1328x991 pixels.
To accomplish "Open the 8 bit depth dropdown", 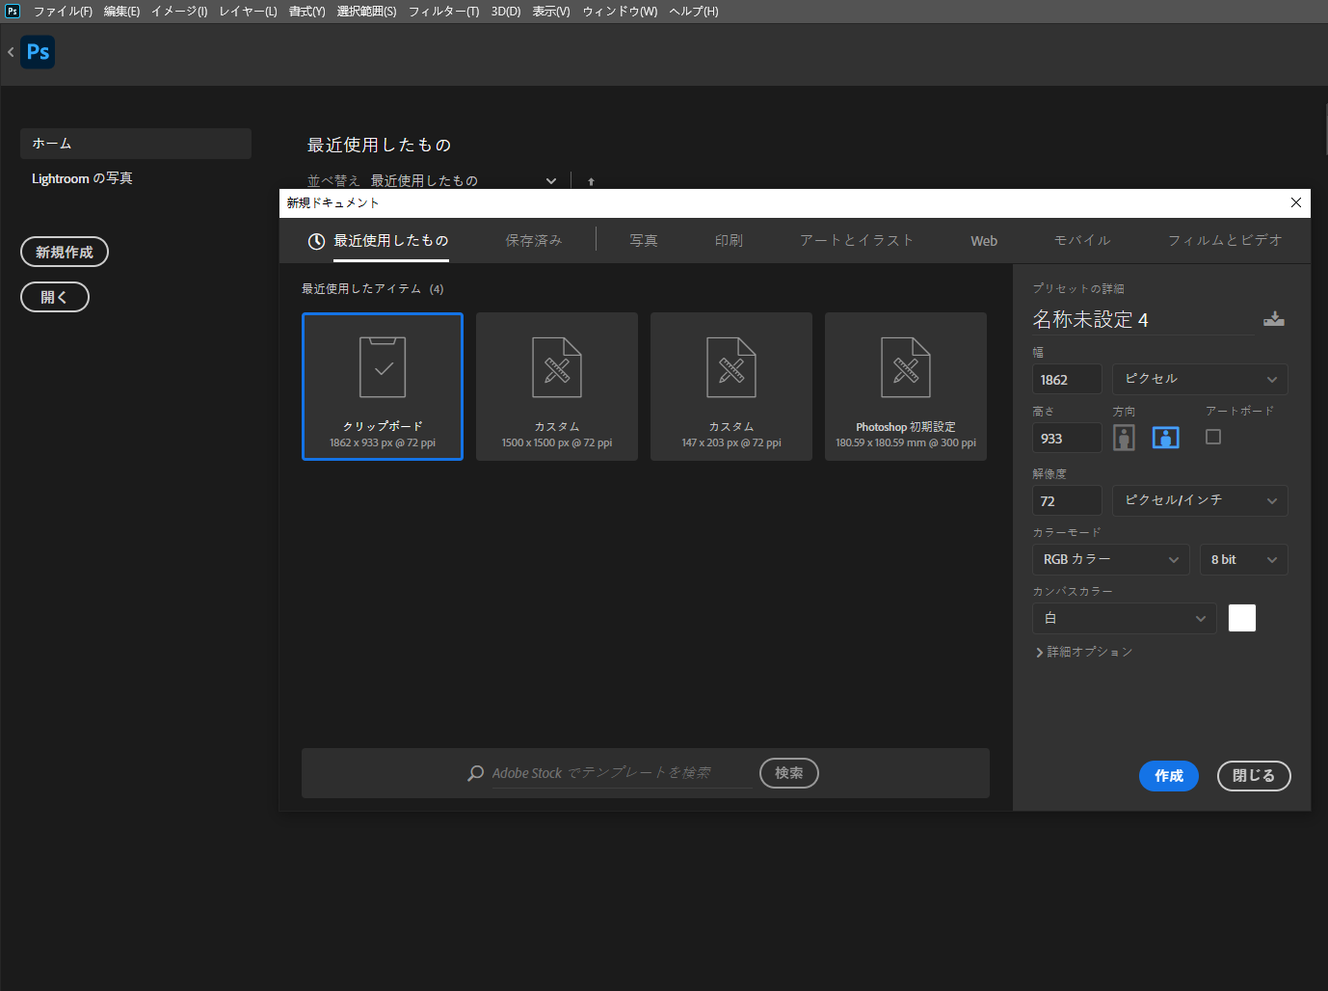I will (x=1243, y=559).
